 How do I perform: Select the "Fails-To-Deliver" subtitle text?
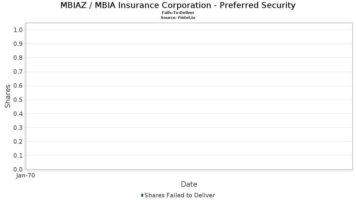pyautogui.click(x=178, y=13)
